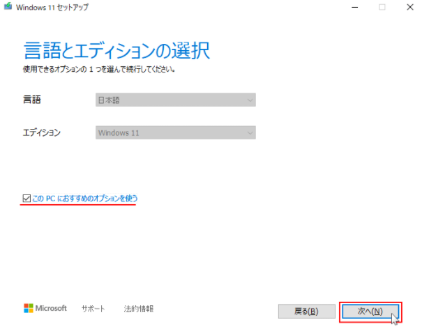Click the heading 言語とエディションの選択

(x=116, y=50)
